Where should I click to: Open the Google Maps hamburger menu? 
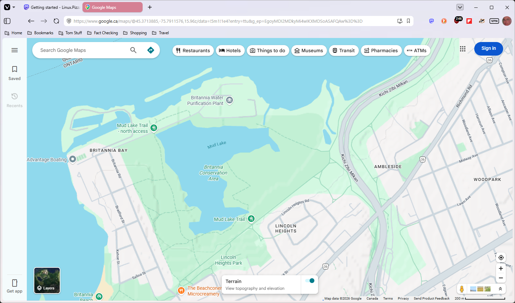(15, 50)
